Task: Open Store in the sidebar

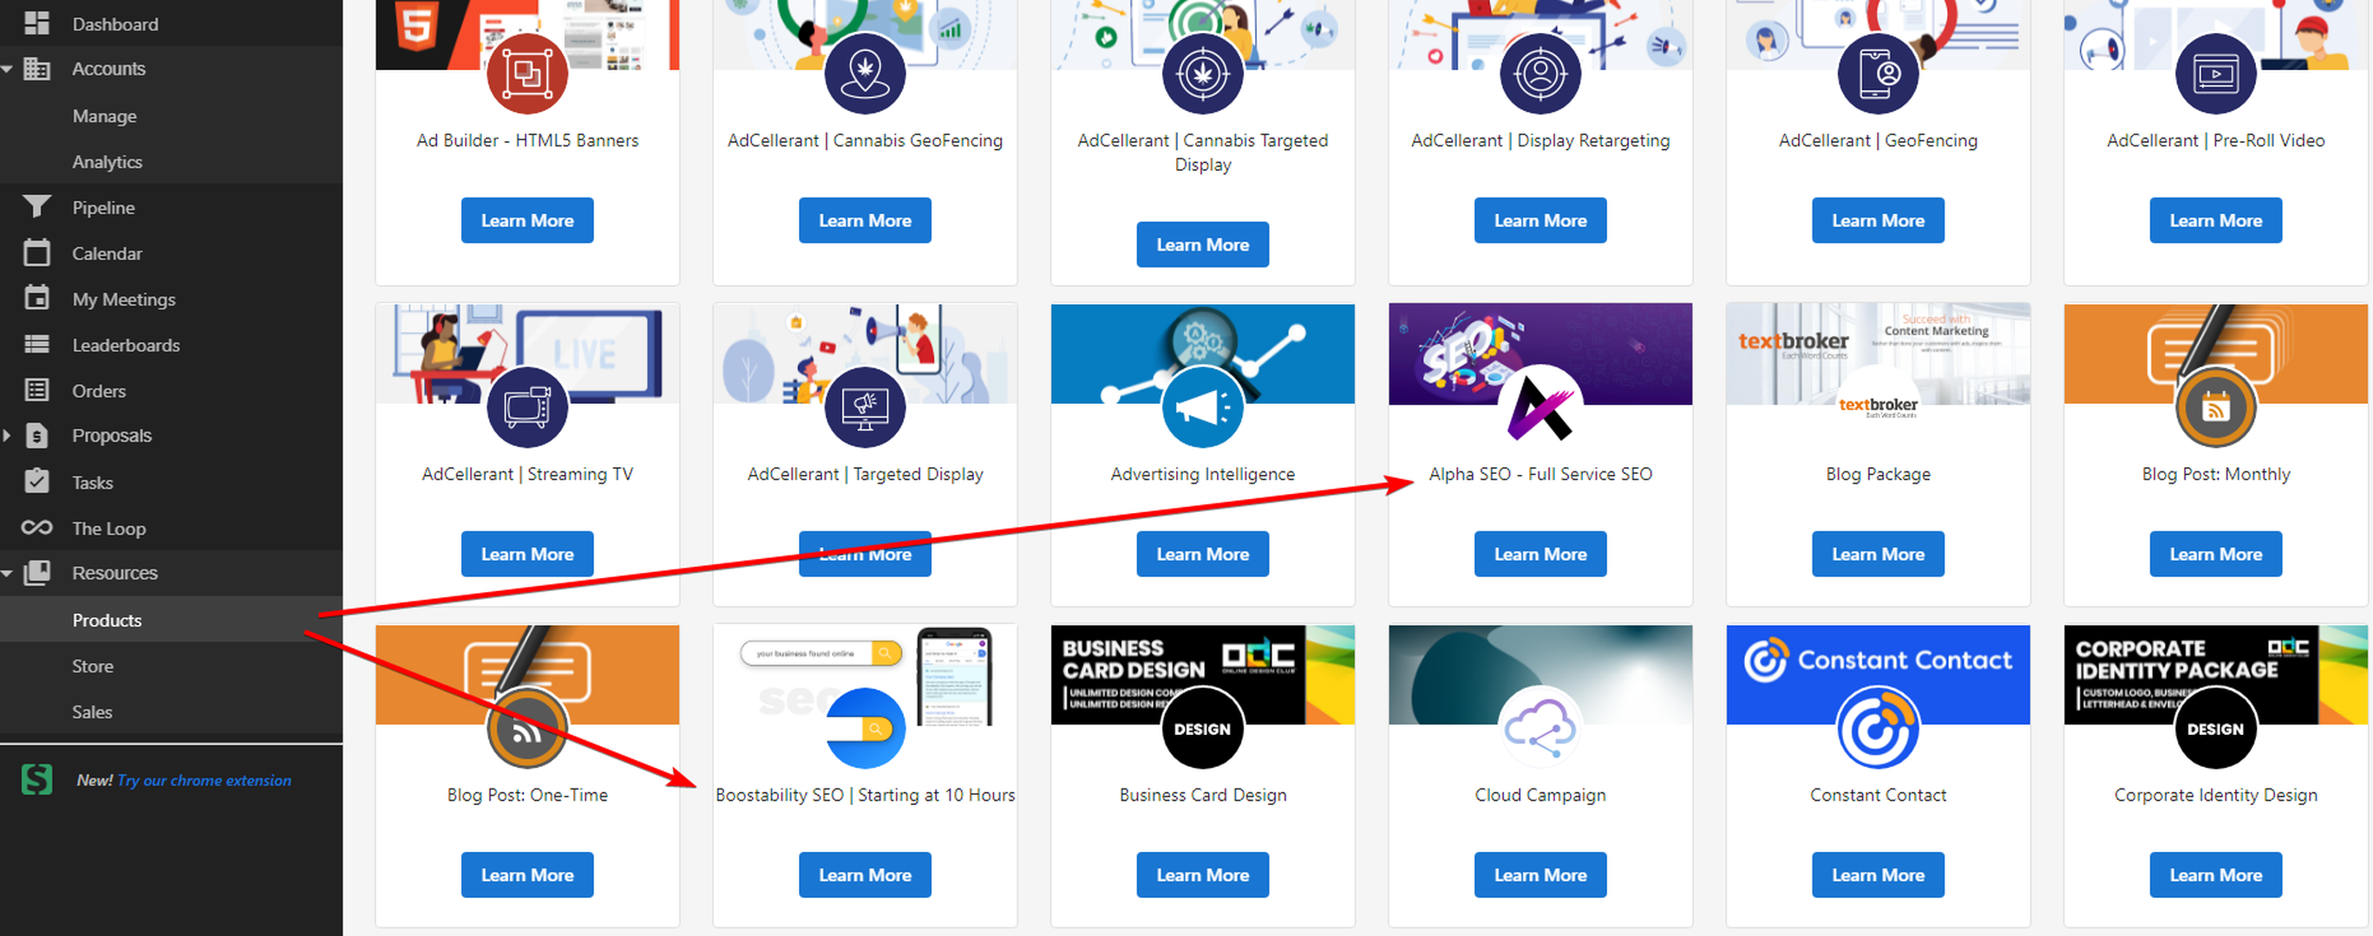Action: click(92, 666)
